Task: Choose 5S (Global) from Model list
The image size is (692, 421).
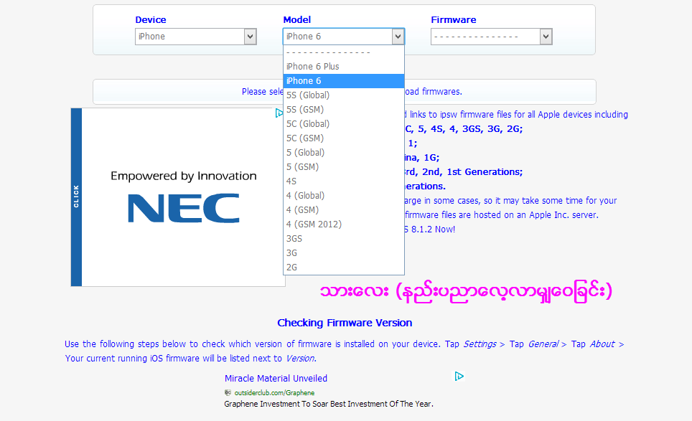Action: click(x=343, y=95)
